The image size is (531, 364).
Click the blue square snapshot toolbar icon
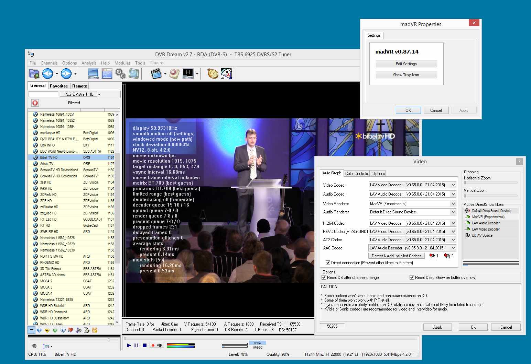coord(134,73)
